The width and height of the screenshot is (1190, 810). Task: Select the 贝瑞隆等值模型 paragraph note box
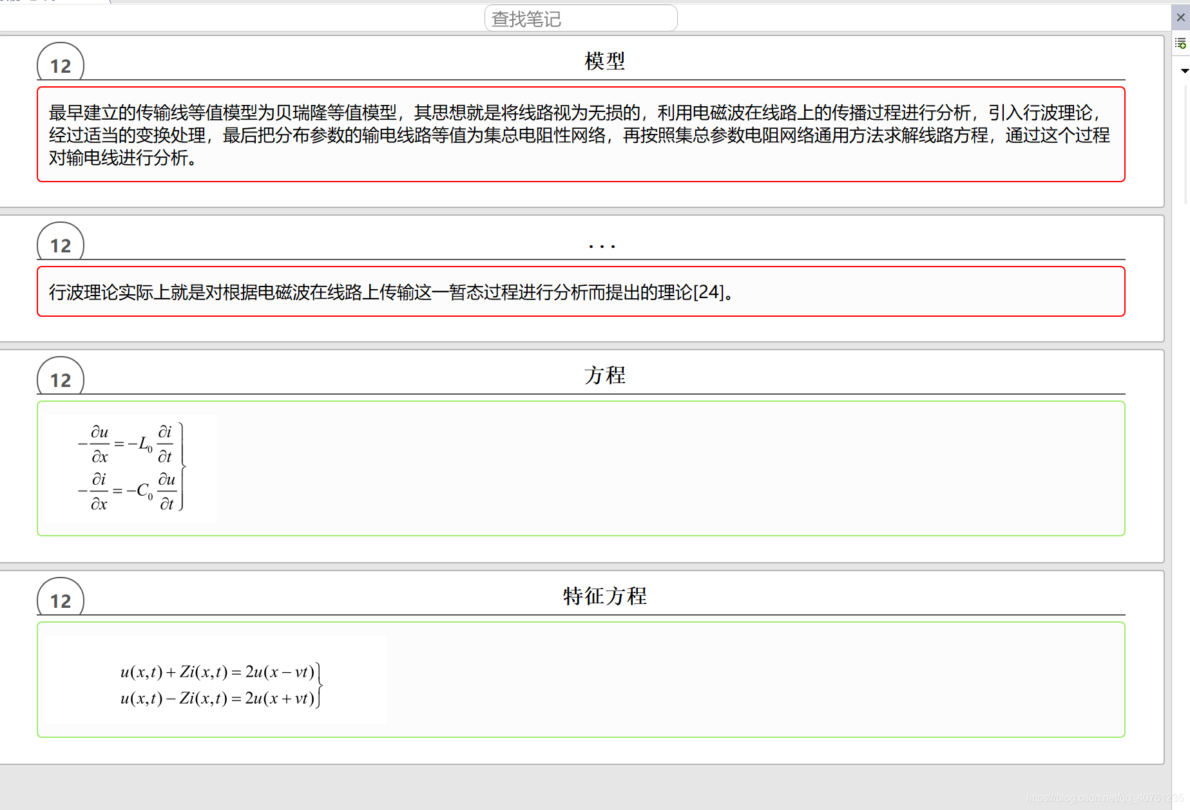[x=581, y=135]
